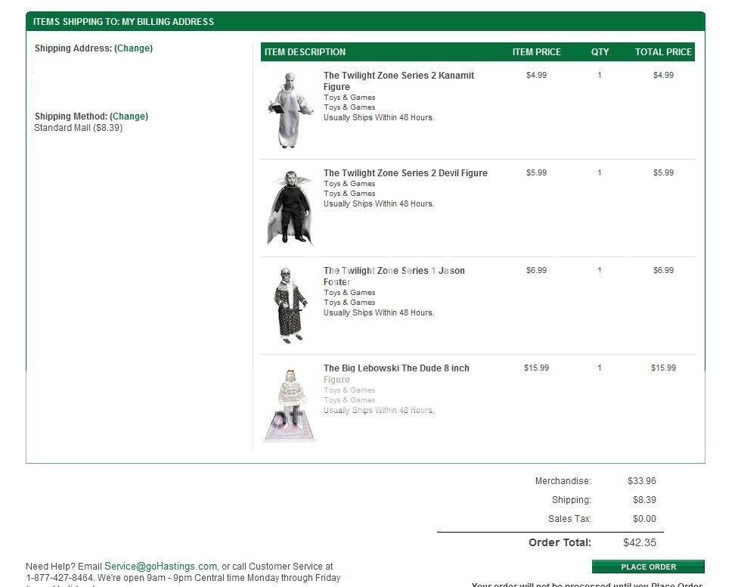The image size is (738, 587).
Task: Open the Twilight Zone Kanamit Figure title
Action: (x=398, y=81)
